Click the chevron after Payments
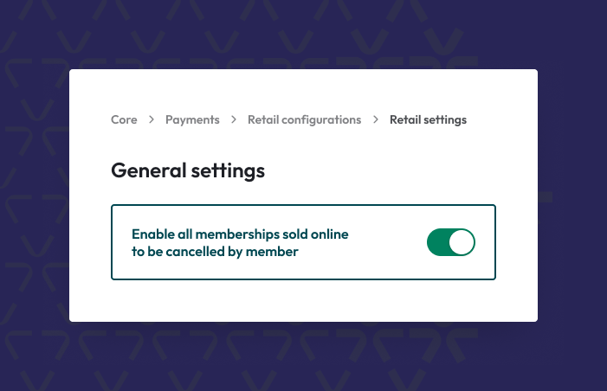 pyautogui.click(x=234, y=120)
